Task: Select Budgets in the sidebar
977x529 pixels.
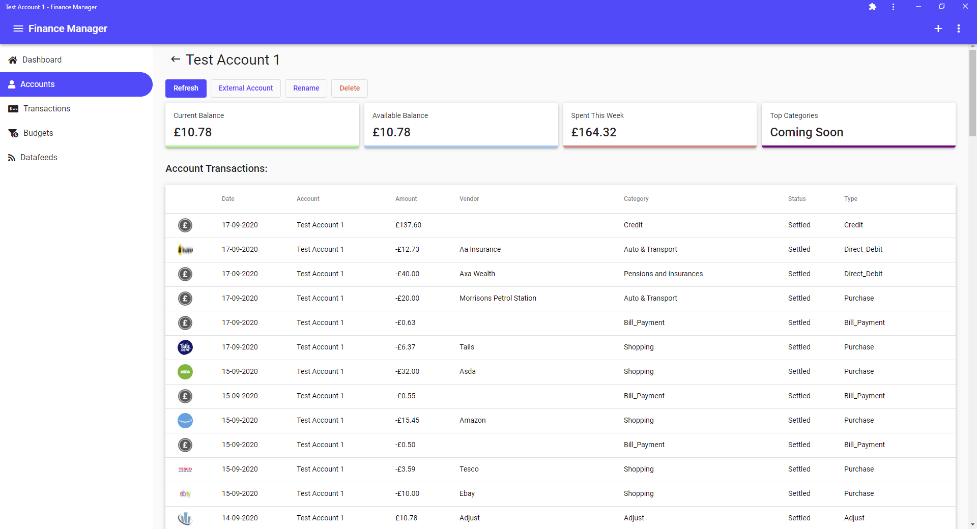Action: click(38, 133)
